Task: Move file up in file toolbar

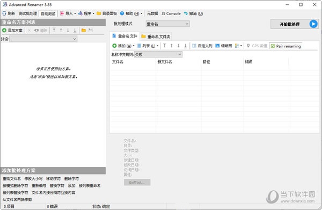Action: [x=172, y=46]
